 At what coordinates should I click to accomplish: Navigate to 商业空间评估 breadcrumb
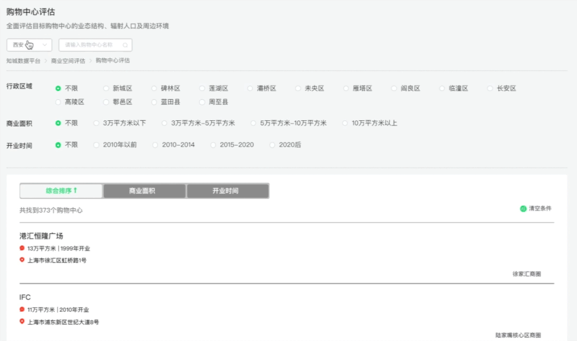click(x=68, y=61)
